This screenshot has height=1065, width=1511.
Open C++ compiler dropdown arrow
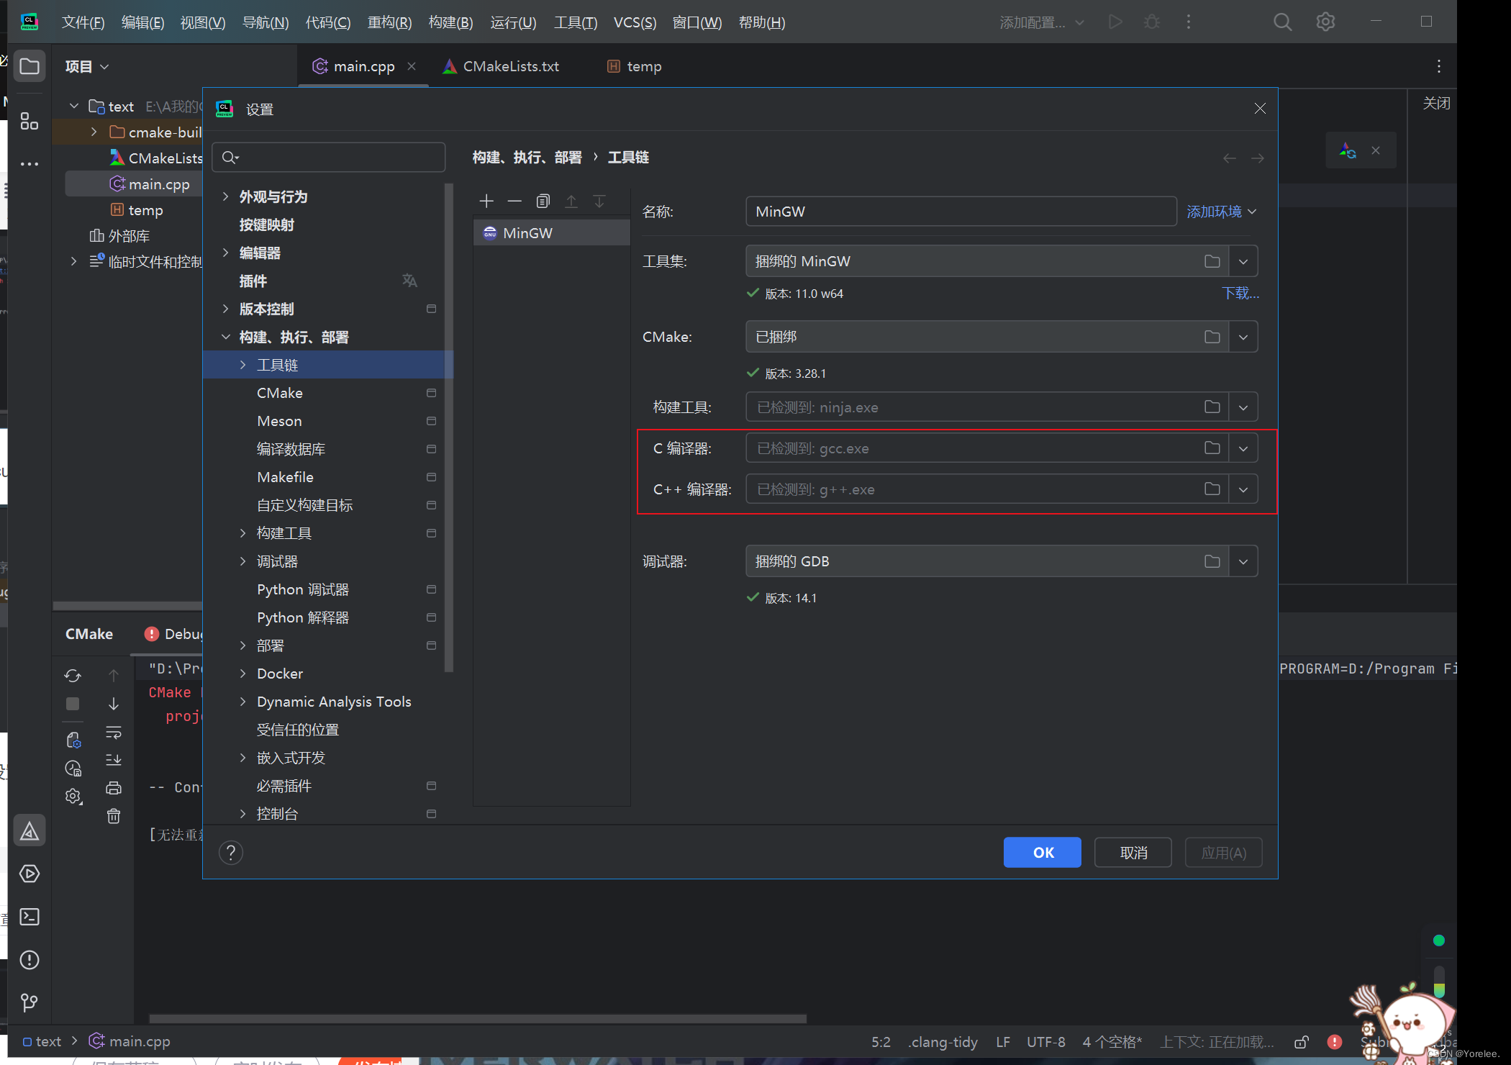coord(1243,489)
